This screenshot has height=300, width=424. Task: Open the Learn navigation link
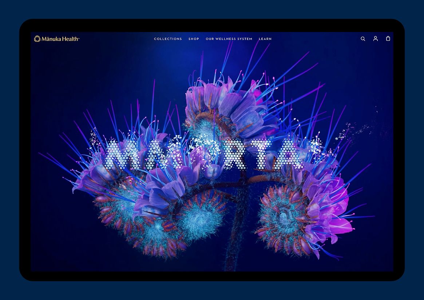point(265,39)
